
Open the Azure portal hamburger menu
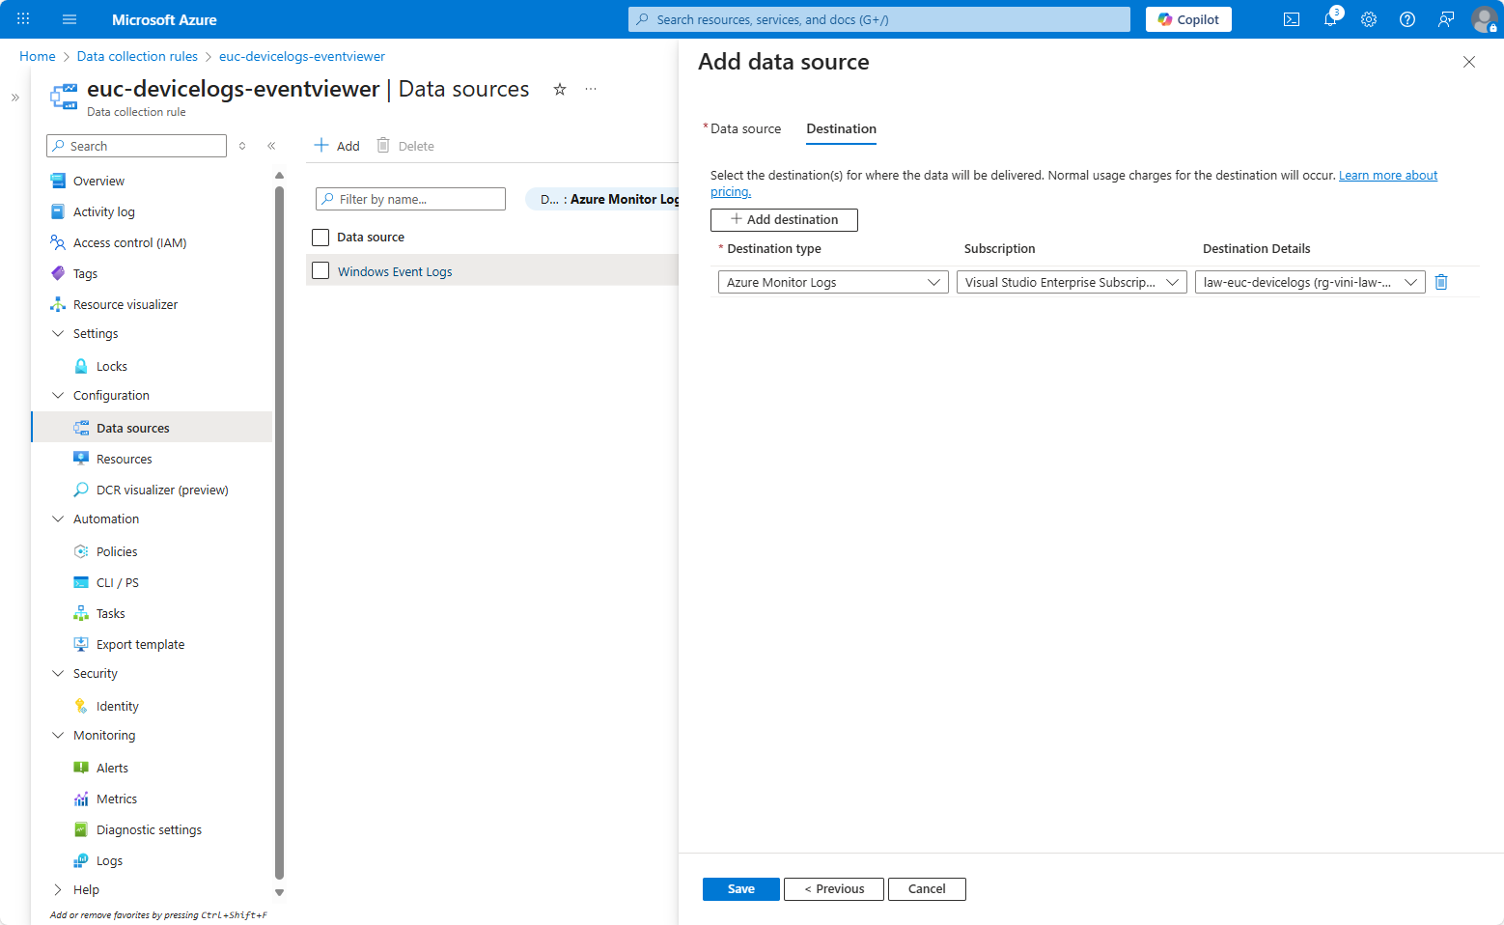click(x=70, y=19)
